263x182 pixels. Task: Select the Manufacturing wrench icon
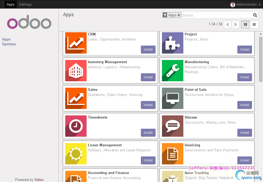coord(173,71)
